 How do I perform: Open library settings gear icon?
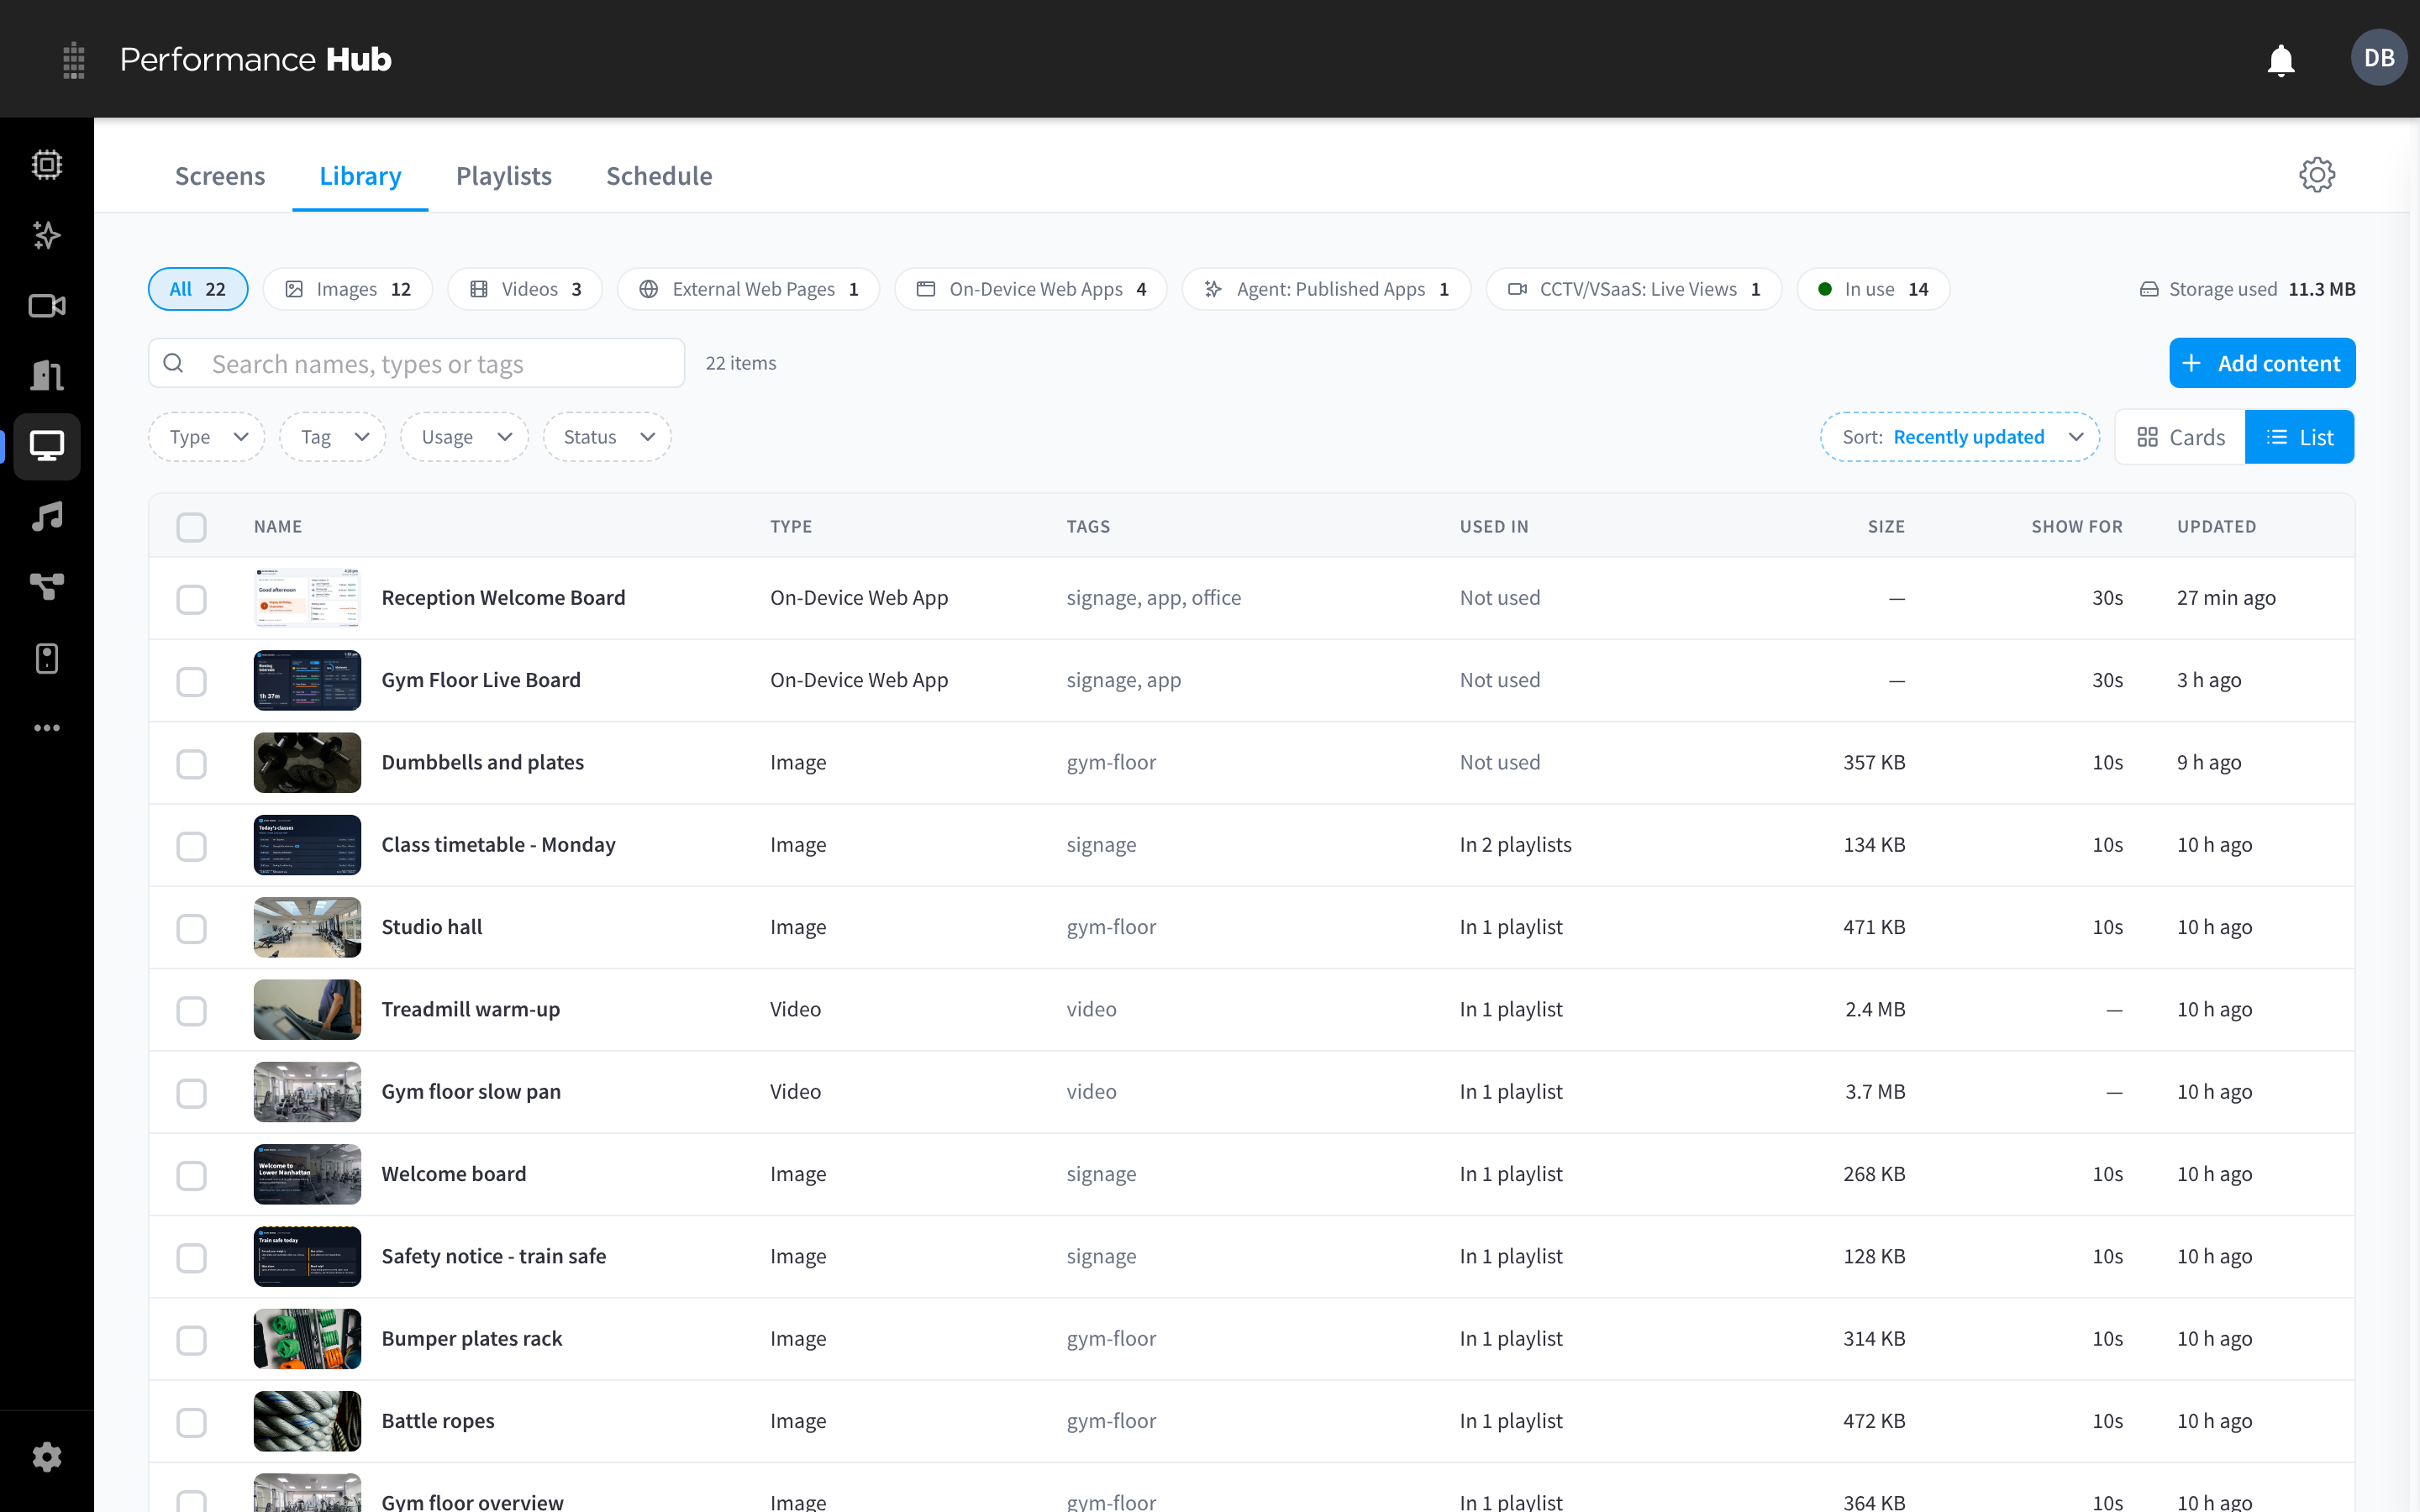2316,175
